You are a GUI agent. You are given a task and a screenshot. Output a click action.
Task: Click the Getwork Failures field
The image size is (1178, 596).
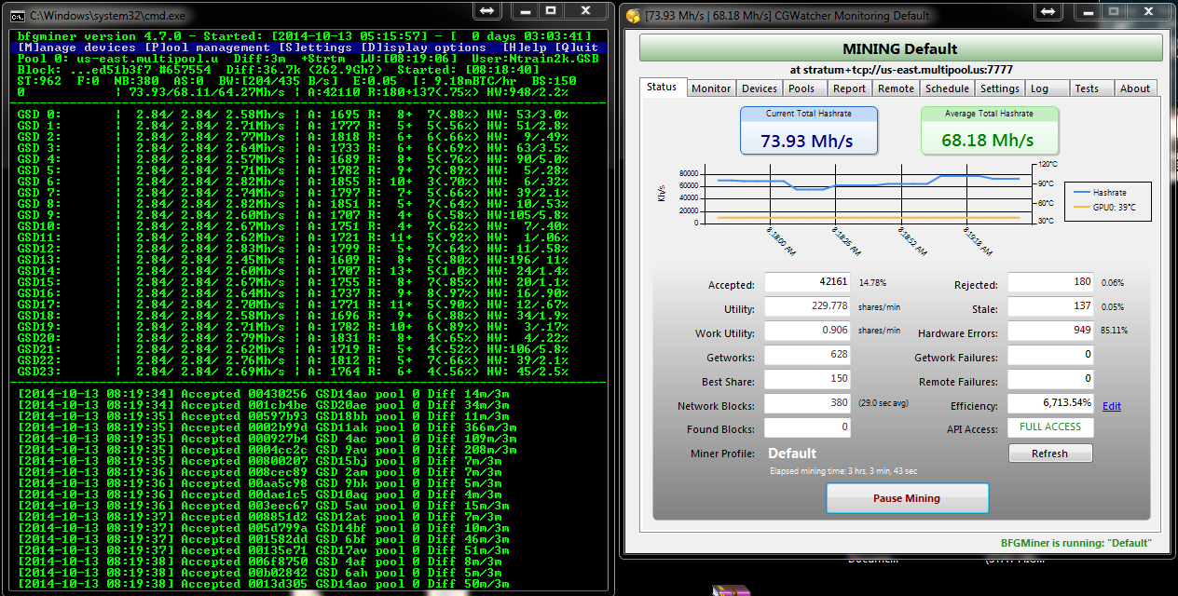pos(1050,355)
